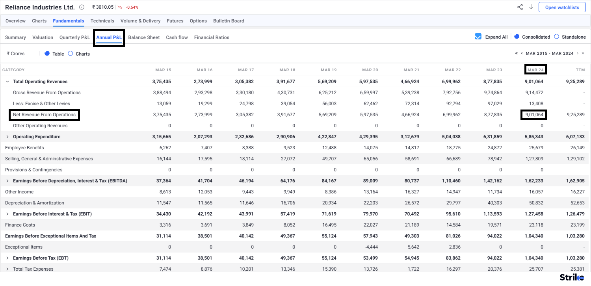Screen dimensions: 591x286
Task: Switch to the Options tab
Action: (x=198, y=21)
